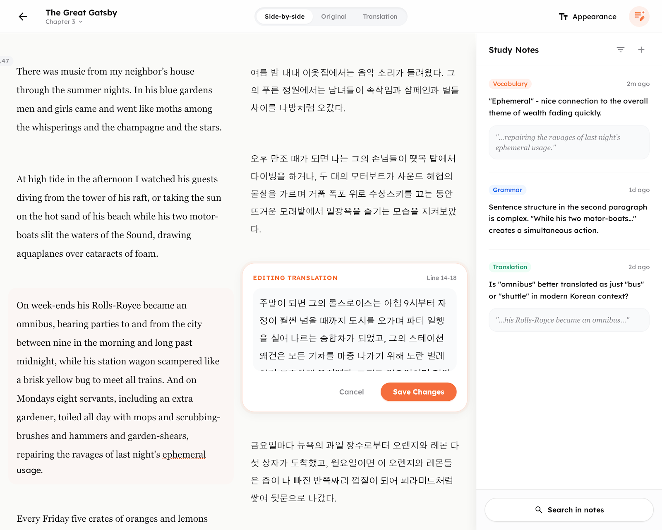Click the "Every Friday five crates" line
Screen dimensions: 662x530
(x=112, y=518)
